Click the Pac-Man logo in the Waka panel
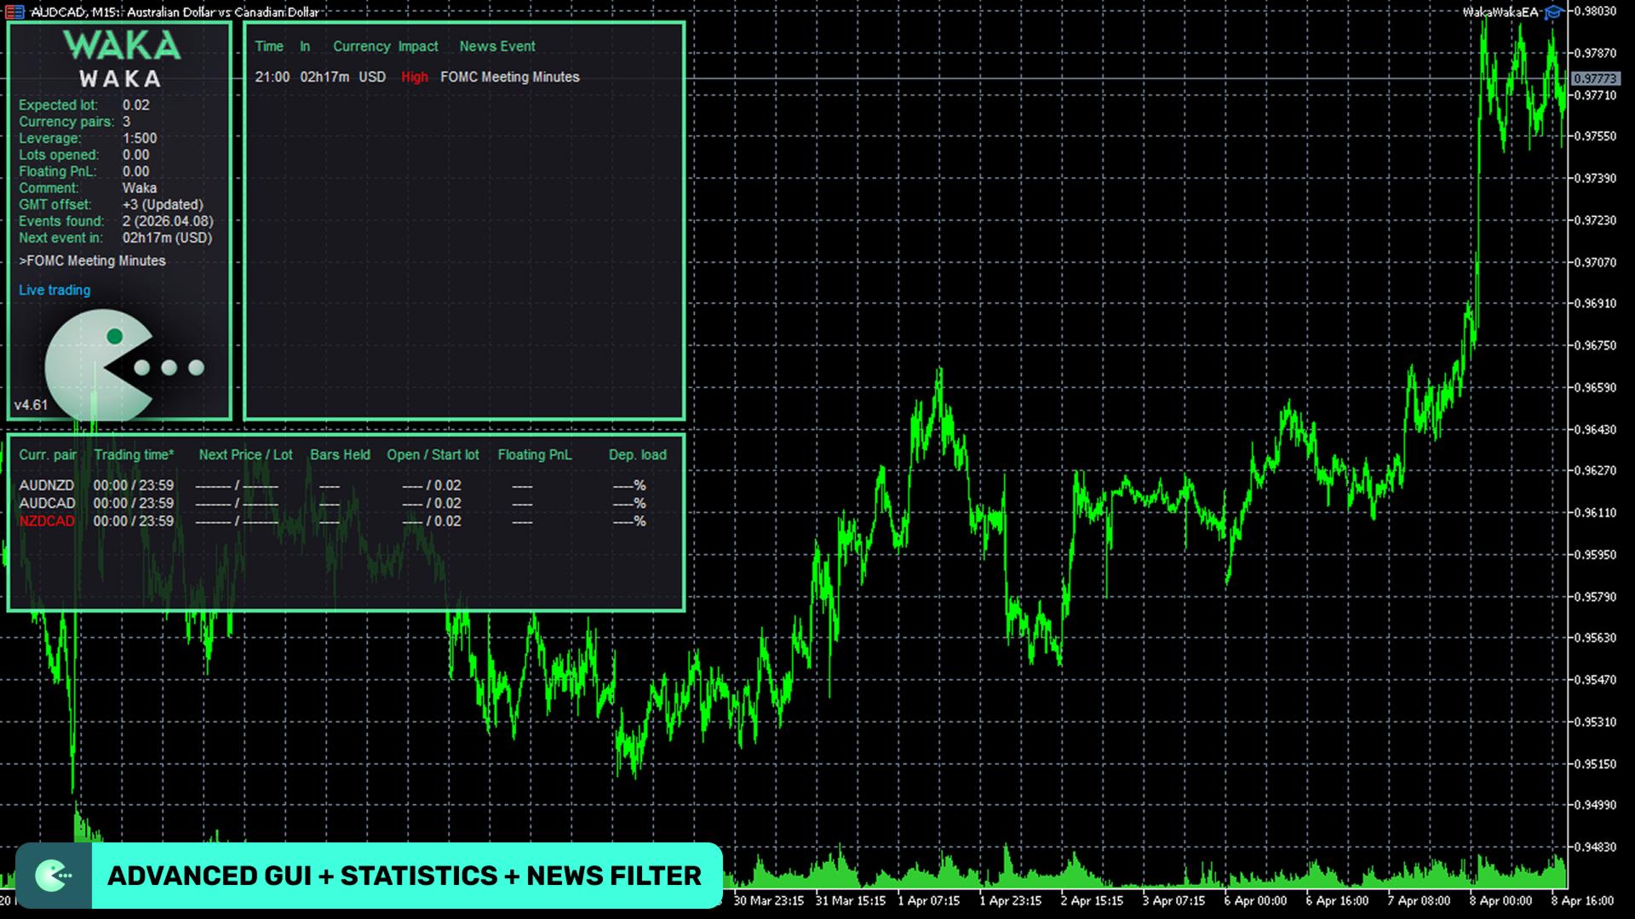Viewport: 1635px width, 919px height. (x=124, y=366)
